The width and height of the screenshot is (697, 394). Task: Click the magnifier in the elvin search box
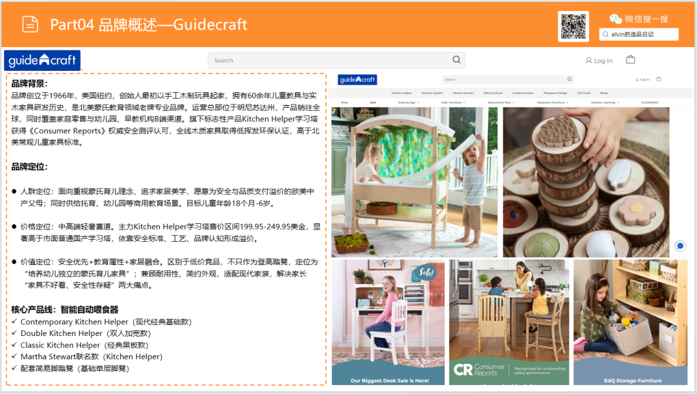605,34
